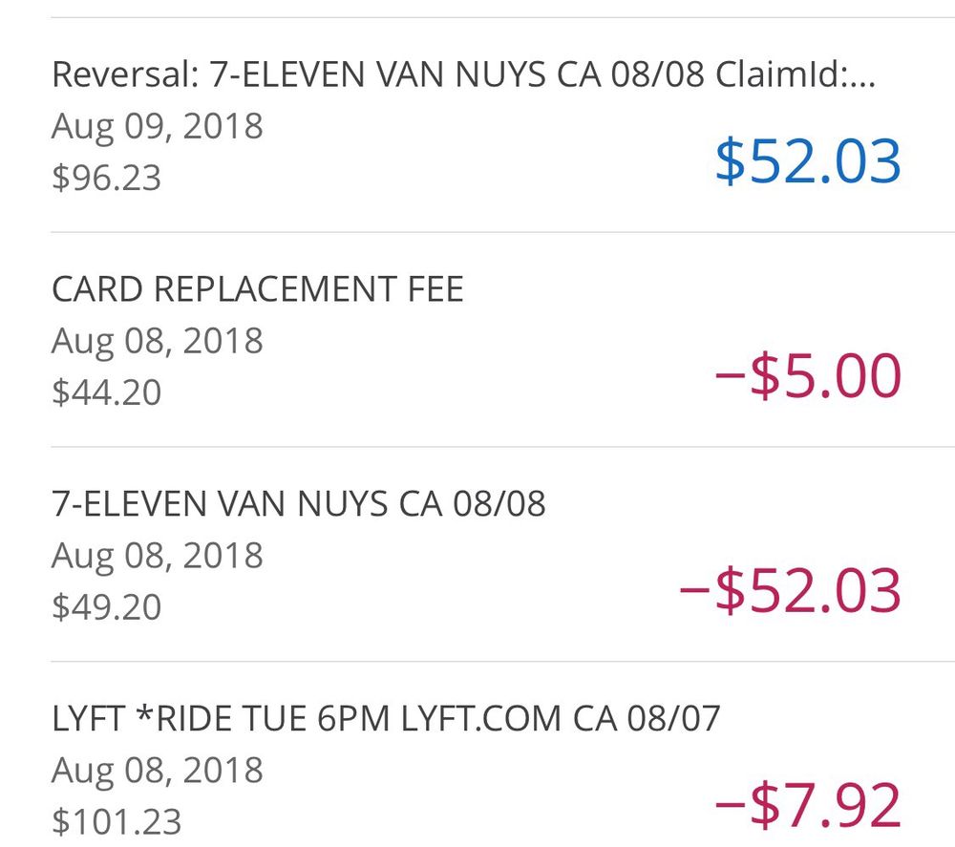Select the $44.20 running balance

coord(106,392)
